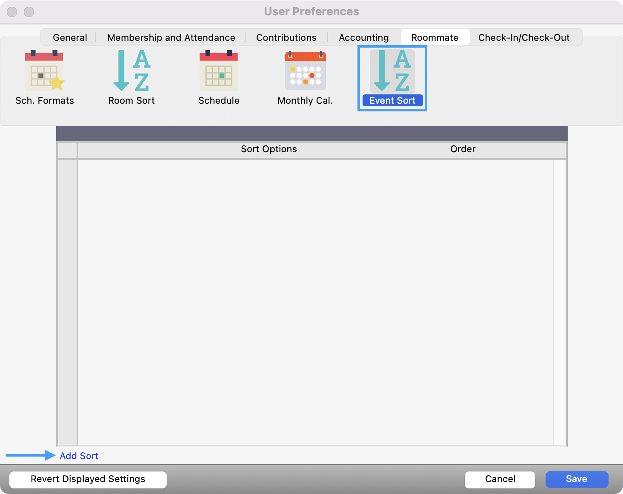Cancel the preferences changes
The height and width of the screenshot is (494, 623).
[x=500, y=479]
